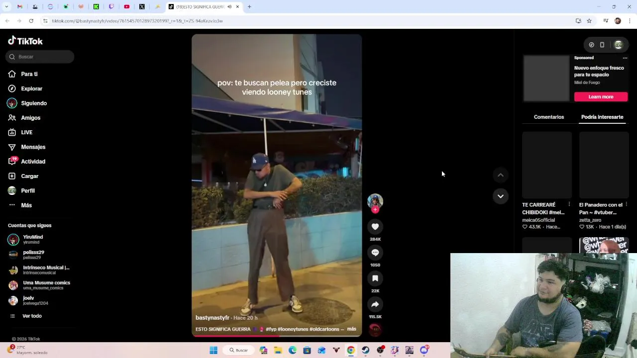Save video with the bookmark icon
637x358 pixels.
tap(375, 278)
